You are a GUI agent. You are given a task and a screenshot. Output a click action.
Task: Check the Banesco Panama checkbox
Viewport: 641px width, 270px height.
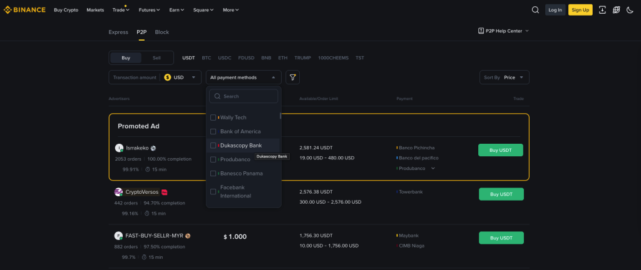click(x=213, y=173)
